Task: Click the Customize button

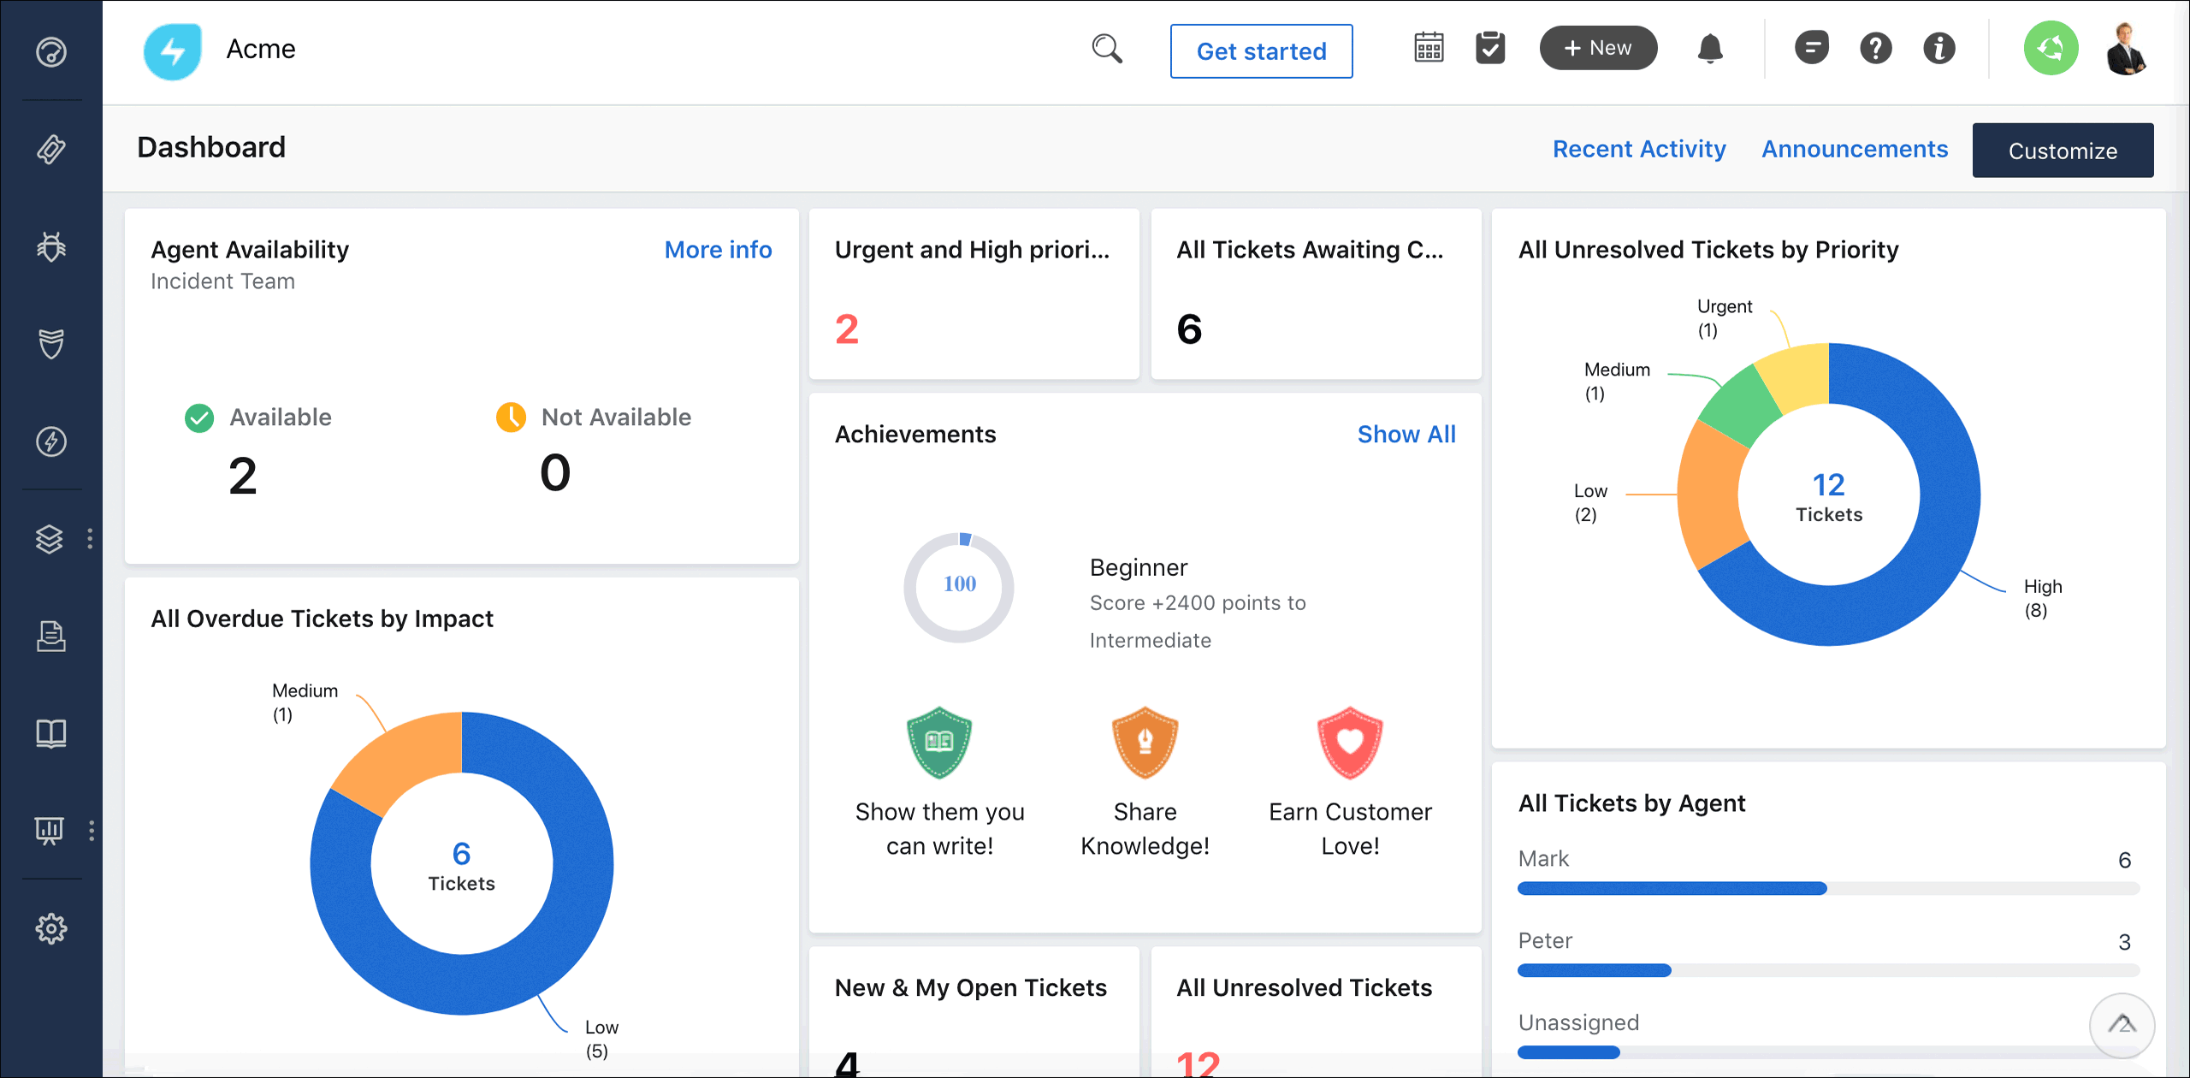Action: [2063, 150]
